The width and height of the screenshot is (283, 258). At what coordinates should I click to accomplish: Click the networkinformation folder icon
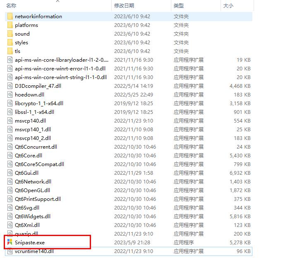tap(10, 17)
